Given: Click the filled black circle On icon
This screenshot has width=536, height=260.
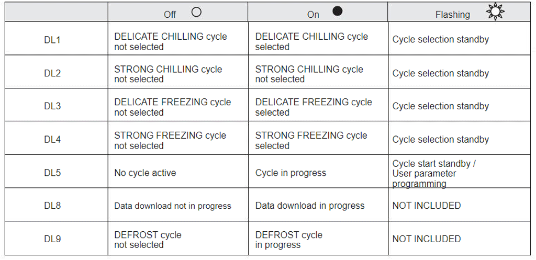Looking at the screenshot, I should [338, 12].
